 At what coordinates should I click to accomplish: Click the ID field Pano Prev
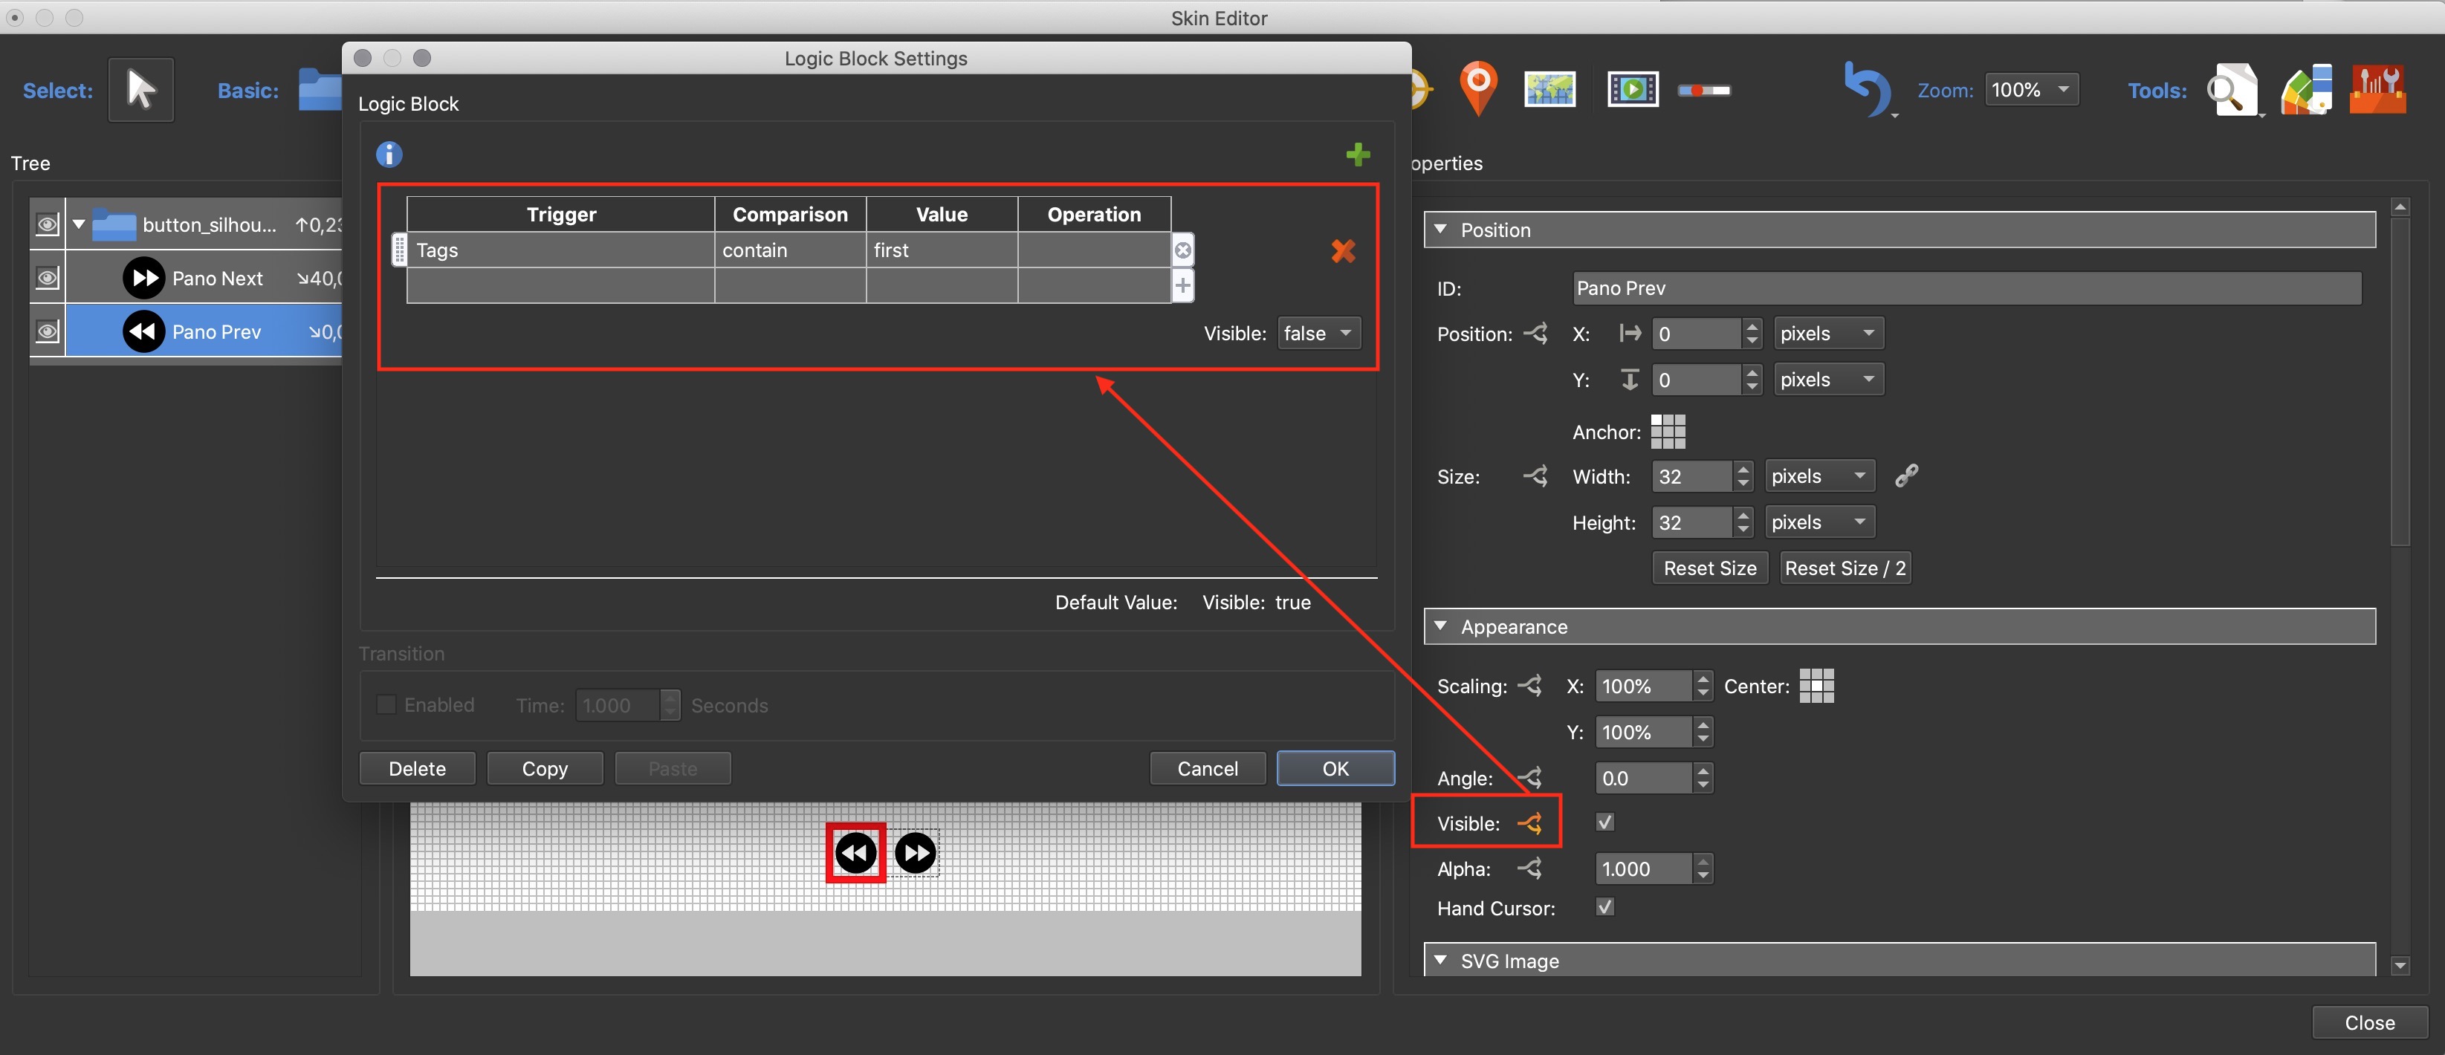pos(1966,288)
